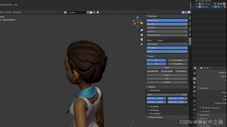Viewport: 227px width, 127px height.
Task: Click the properties editor type dropdown icon
Action: pos(196,68)
